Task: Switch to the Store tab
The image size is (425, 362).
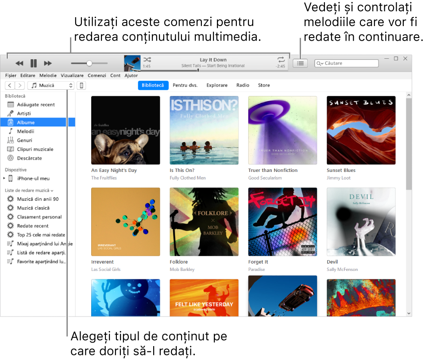Action: [264, 85]
